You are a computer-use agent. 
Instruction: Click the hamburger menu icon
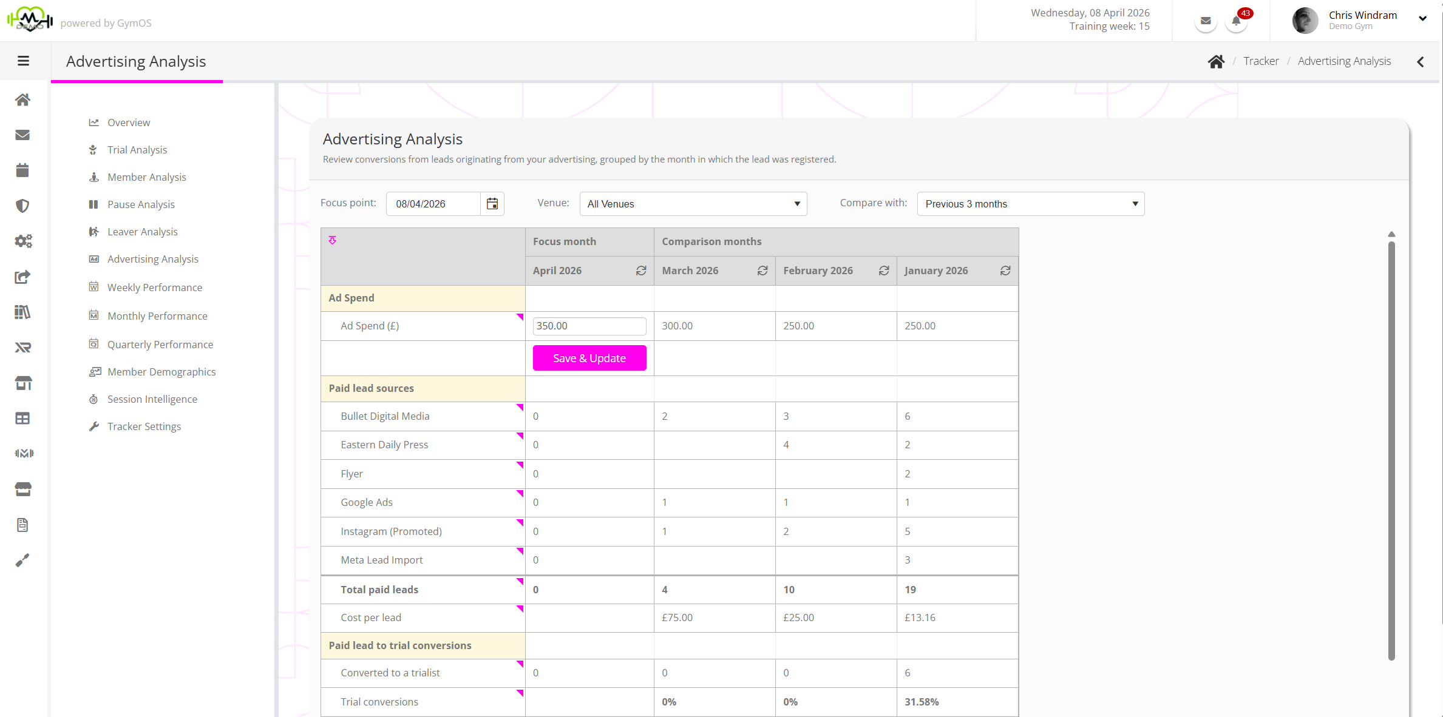pyautogui.click(x=23, y=61)
